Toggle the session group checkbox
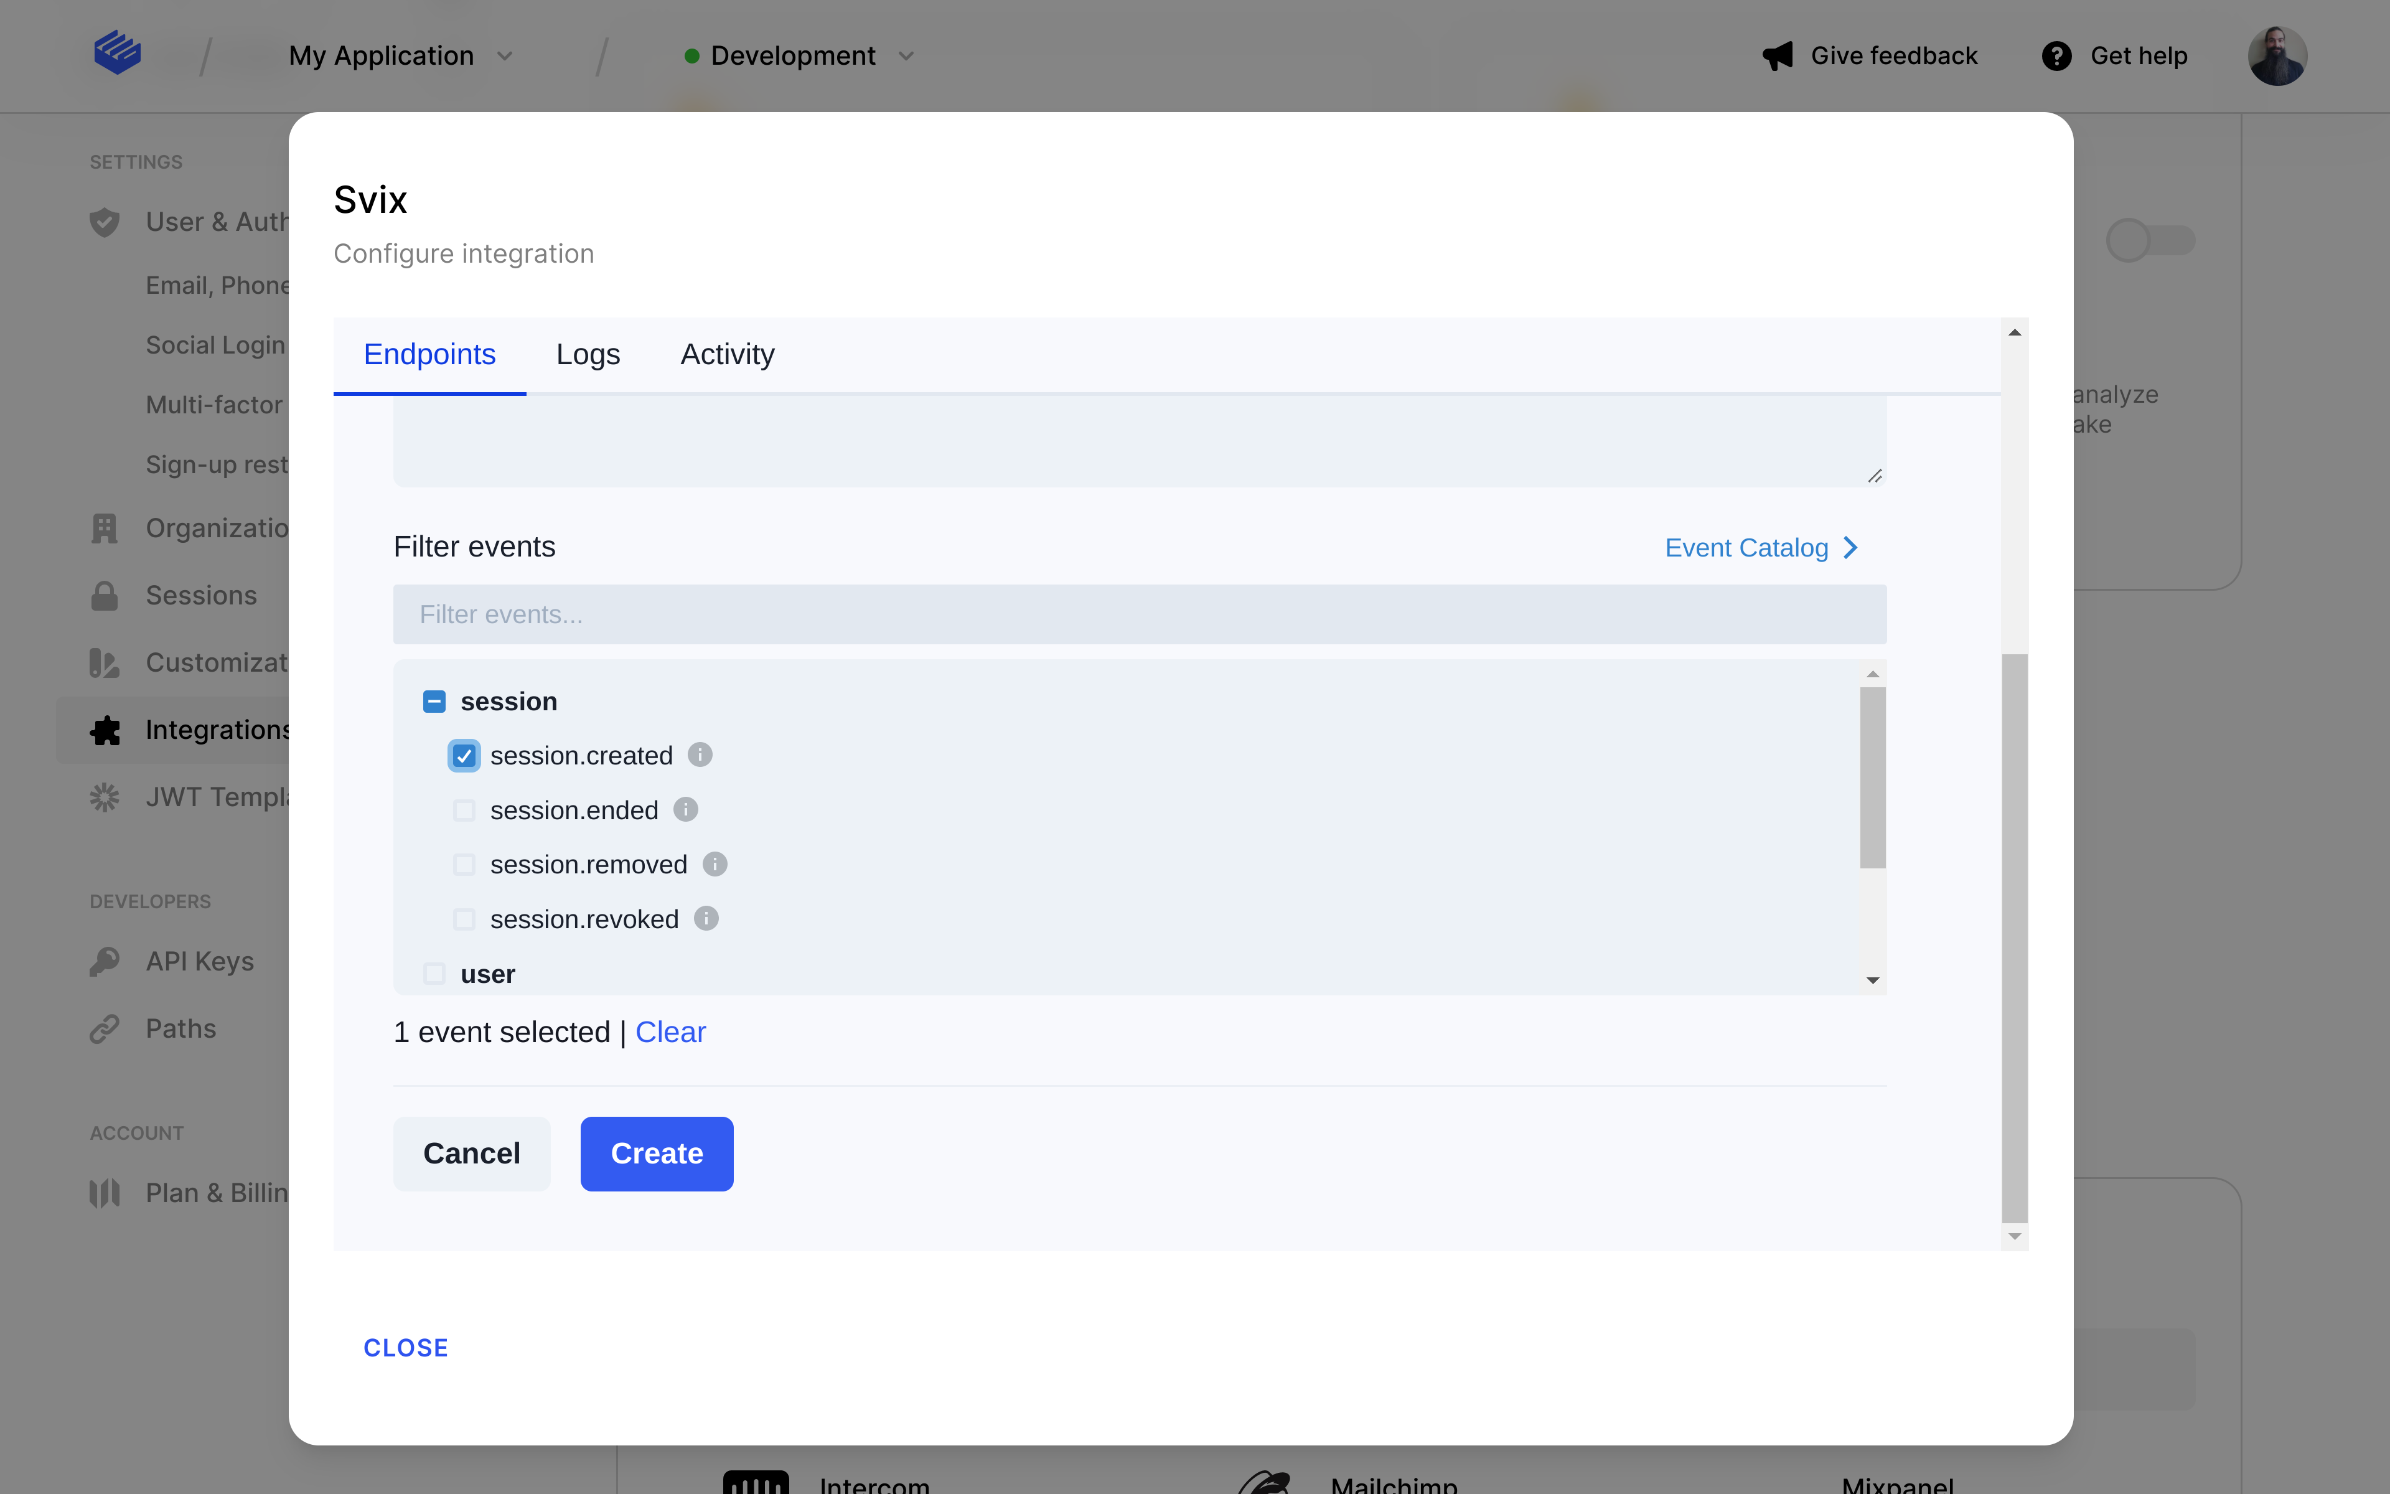Viewport: 2390px width, 1494px height. (x=434, y=702)
